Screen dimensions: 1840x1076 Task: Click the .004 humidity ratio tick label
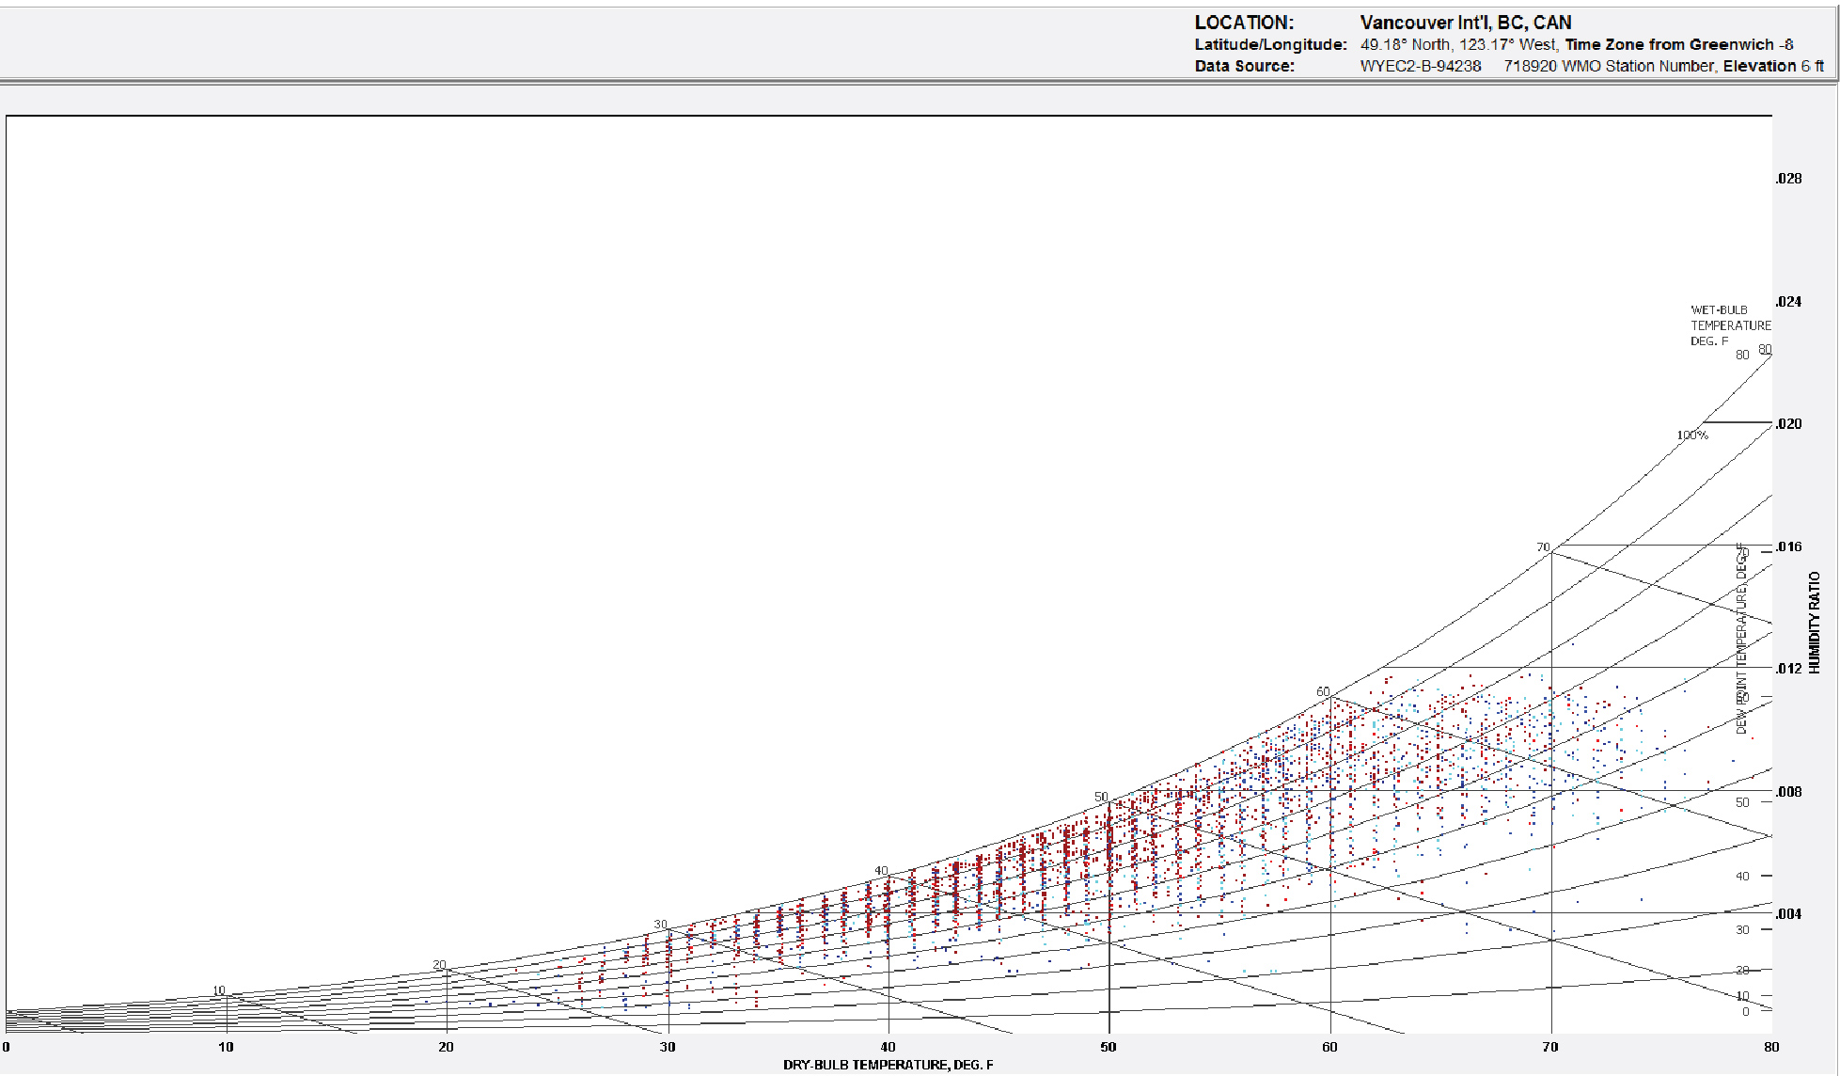point(1788,914)
